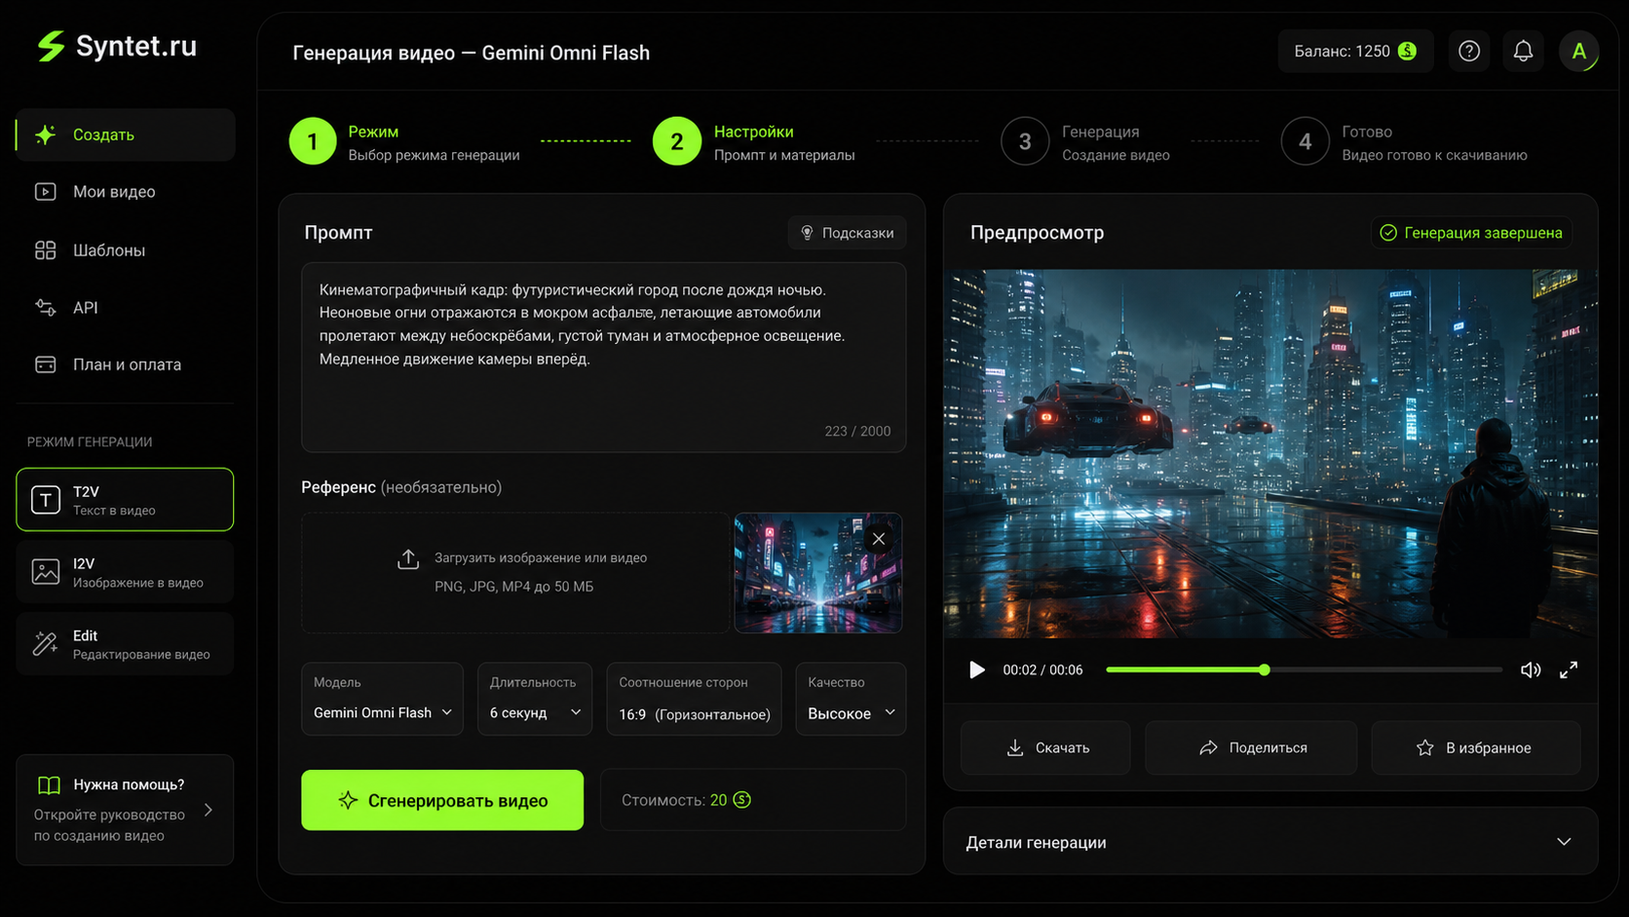Open План и оплата in sidebar
The height and width of the screenshot is (917, 1629).
[125, 364]
